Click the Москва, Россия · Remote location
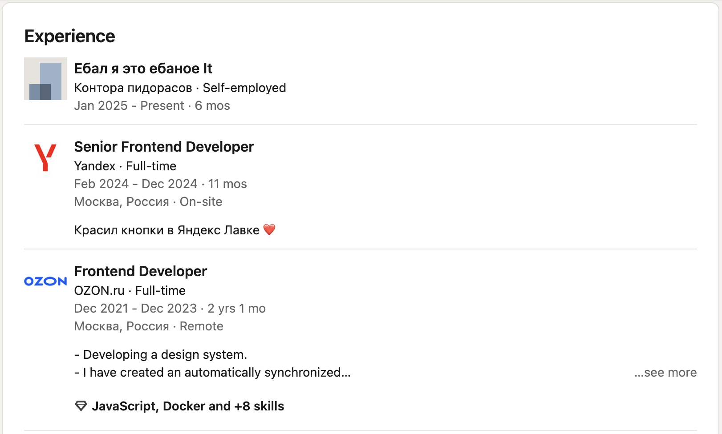The height and width of the screenshot is (434, 722). 149,326
